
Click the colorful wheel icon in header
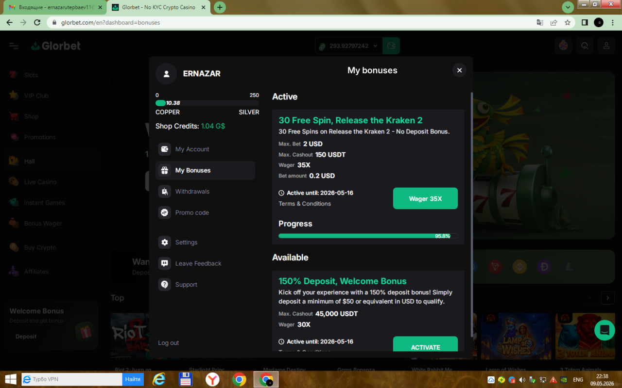(x=563, y=46)
